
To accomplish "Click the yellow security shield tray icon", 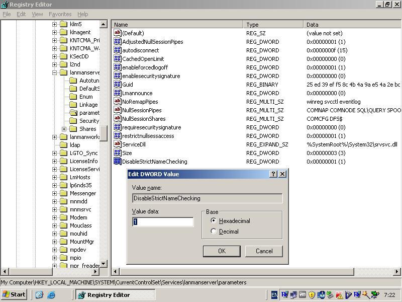I will 312,294.
